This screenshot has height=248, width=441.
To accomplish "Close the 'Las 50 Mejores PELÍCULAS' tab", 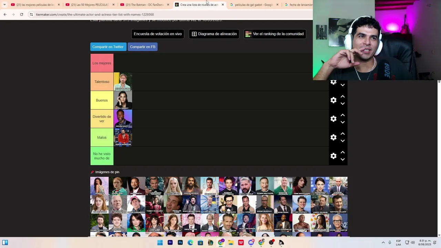I will [x=113, y=5].
